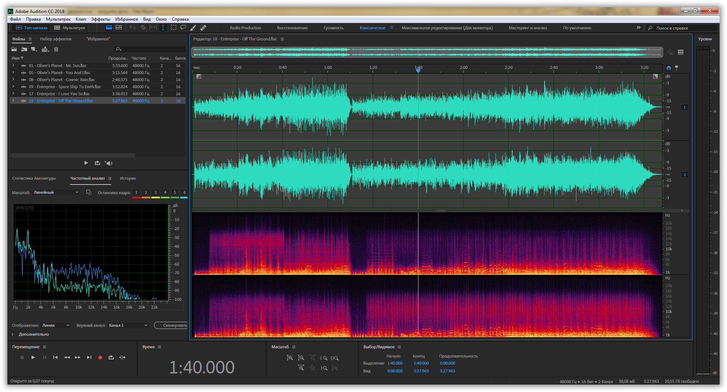727x392 pixels.
Task: Open New File dropdown icon in Files panel
Action: (x=34, y=49)
